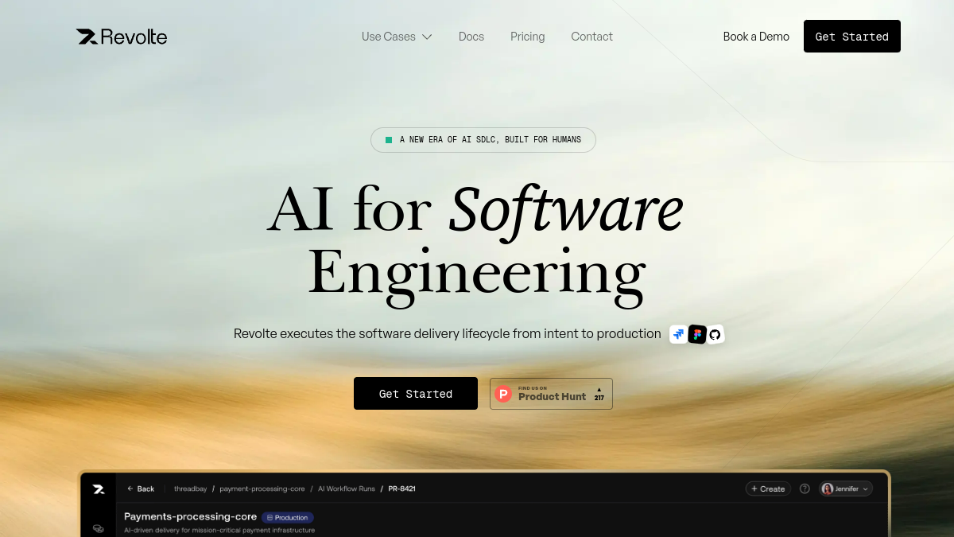Screen dimensions: 954x537
Task: Click the Back button in the dashboard
Action: (141, 488)
